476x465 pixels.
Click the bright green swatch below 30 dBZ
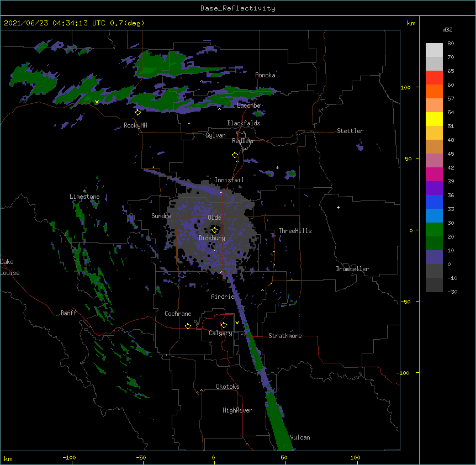click(x=434, y=230)
